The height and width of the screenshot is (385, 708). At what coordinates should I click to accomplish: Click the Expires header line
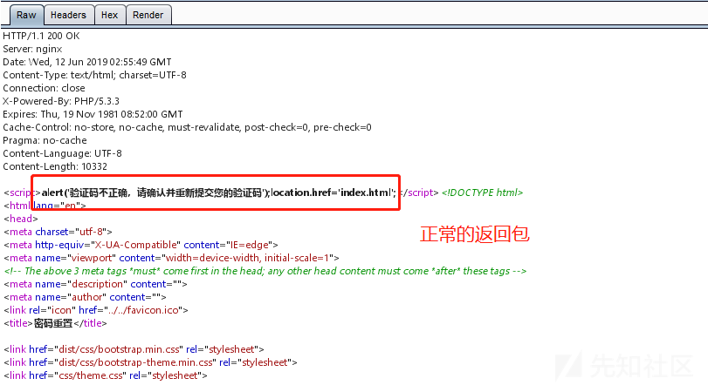coord(93,114)
